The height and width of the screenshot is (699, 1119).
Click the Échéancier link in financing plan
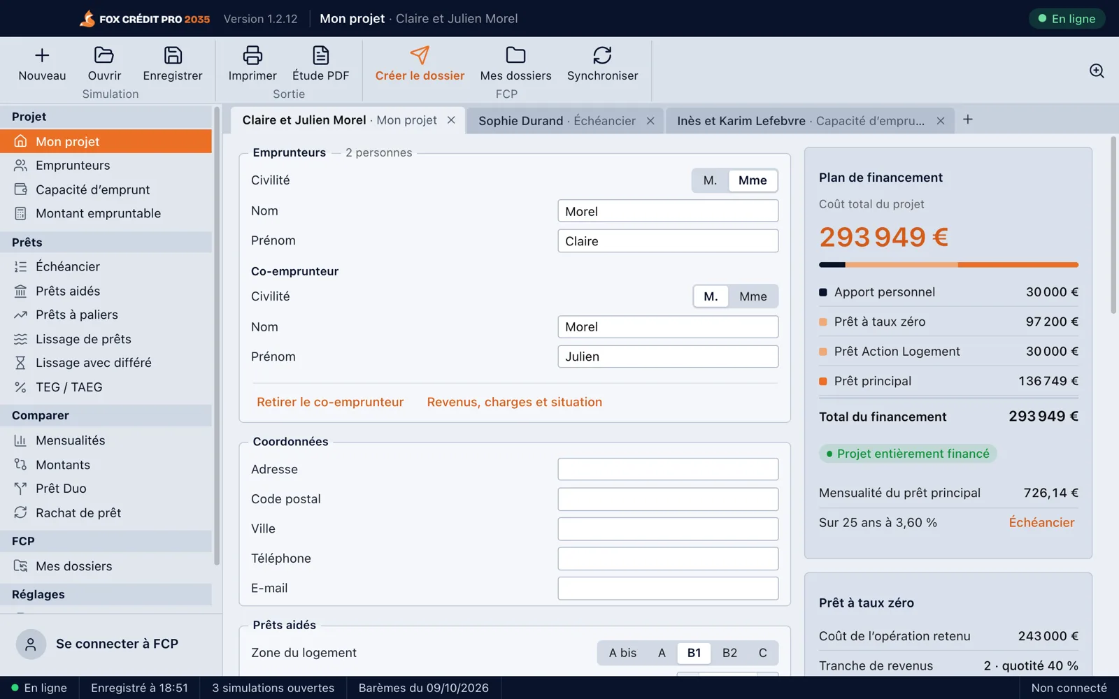(1041, 522)
